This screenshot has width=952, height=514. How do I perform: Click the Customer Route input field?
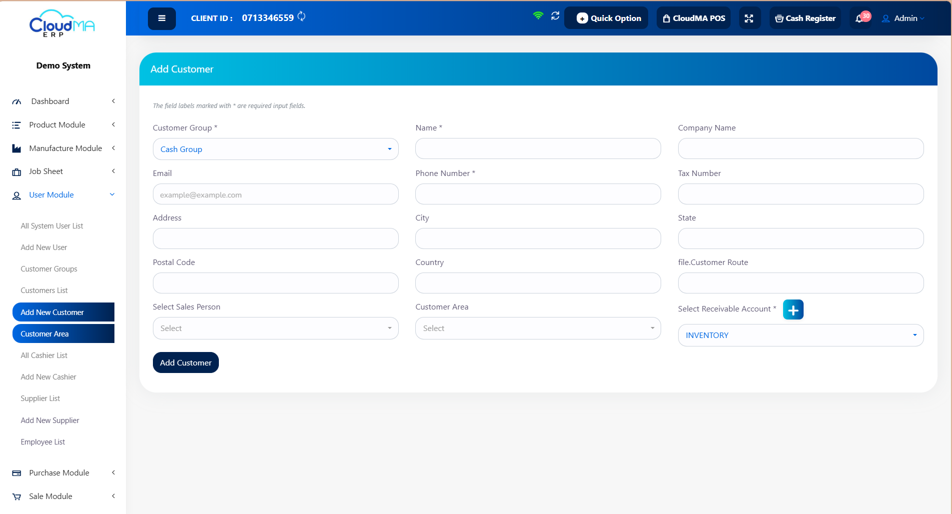801,283
